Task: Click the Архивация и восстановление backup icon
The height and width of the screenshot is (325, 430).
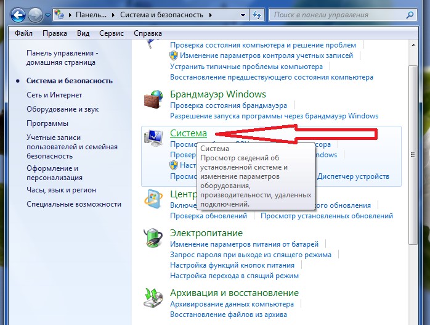Action: pos(153,297)
